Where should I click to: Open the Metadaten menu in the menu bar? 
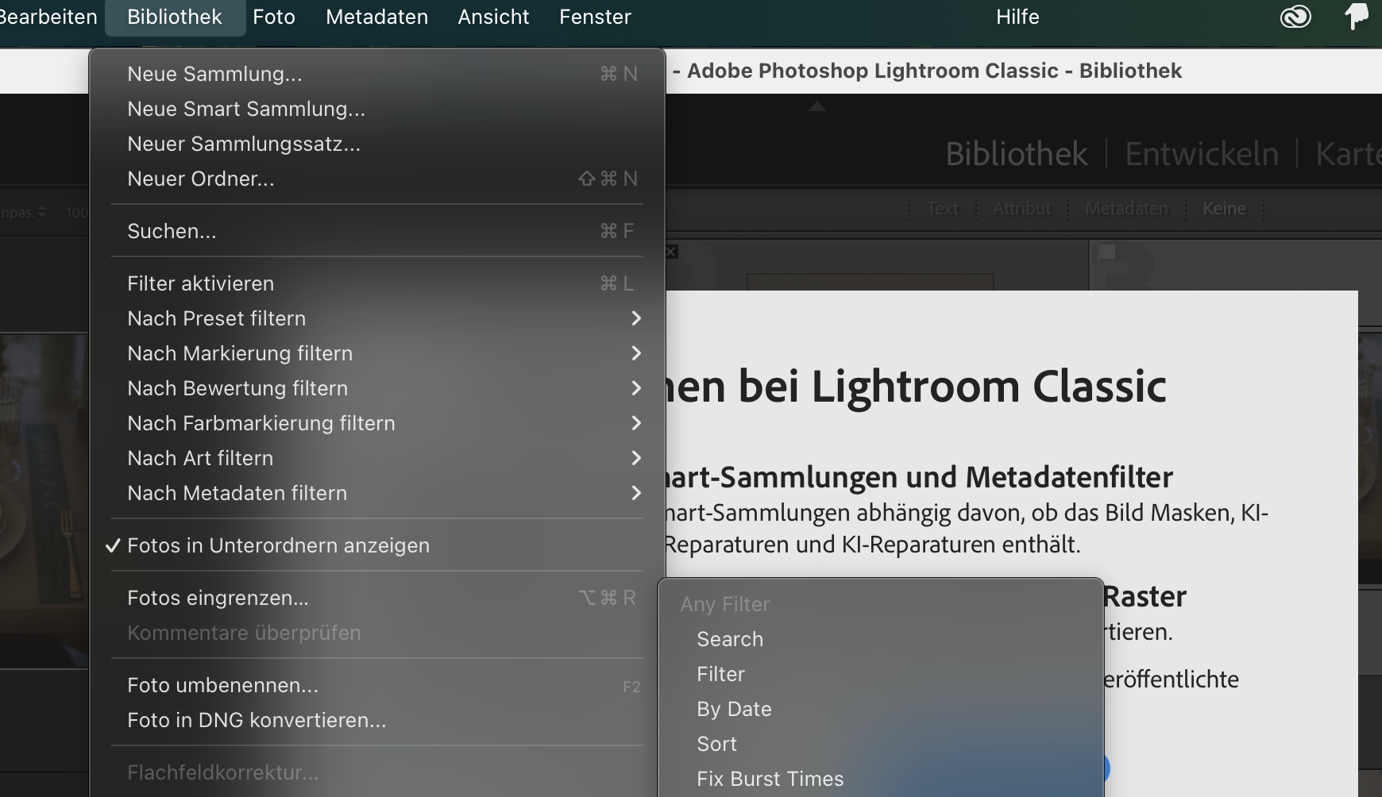(376, 17)
